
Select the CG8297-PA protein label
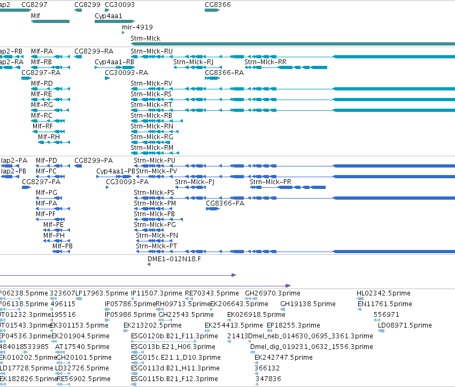coord(41,182)
